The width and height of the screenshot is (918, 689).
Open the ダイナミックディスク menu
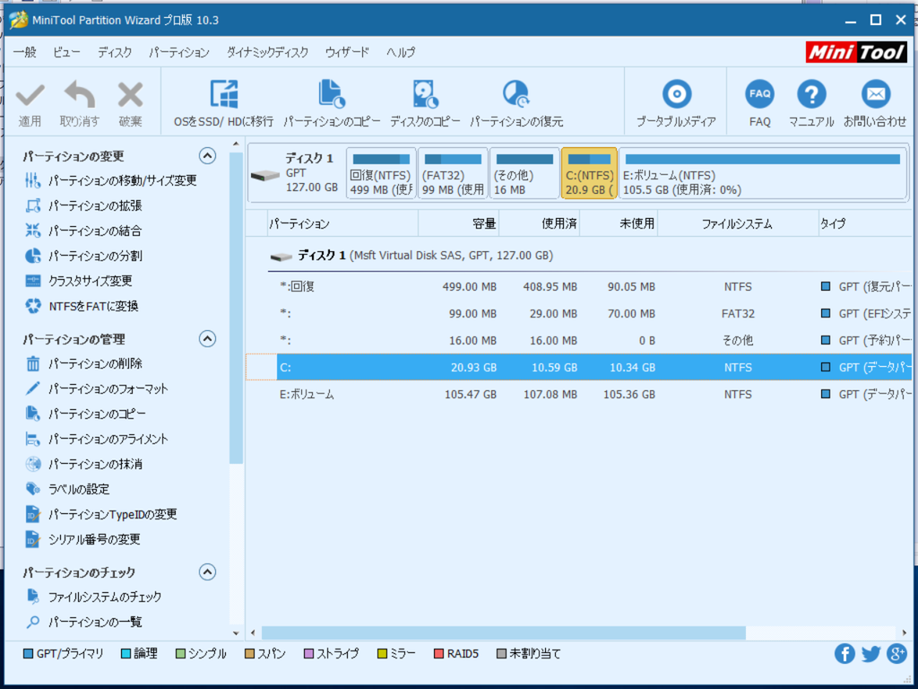tap(267, 52)
